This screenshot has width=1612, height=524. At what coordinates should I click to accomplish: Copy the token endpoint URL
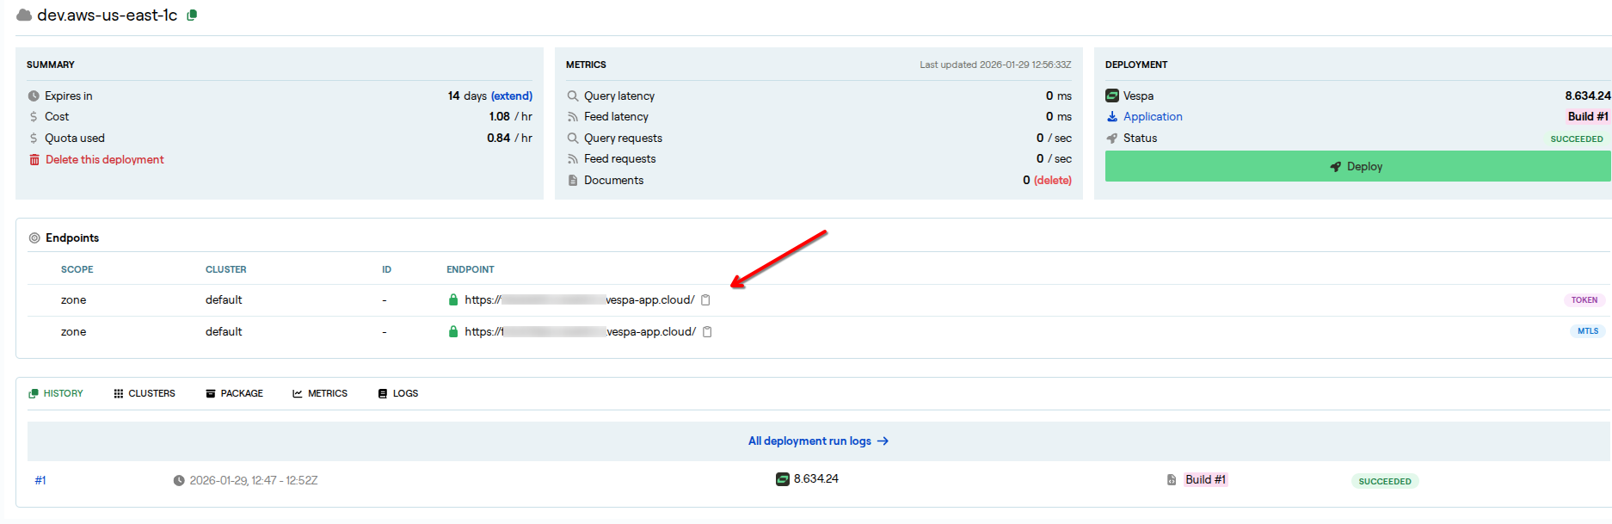pyautogui.click(x=705, y=300)
